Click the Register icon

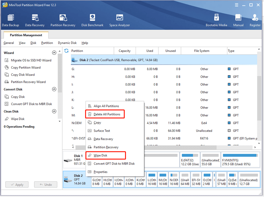[x=255, y=20]
